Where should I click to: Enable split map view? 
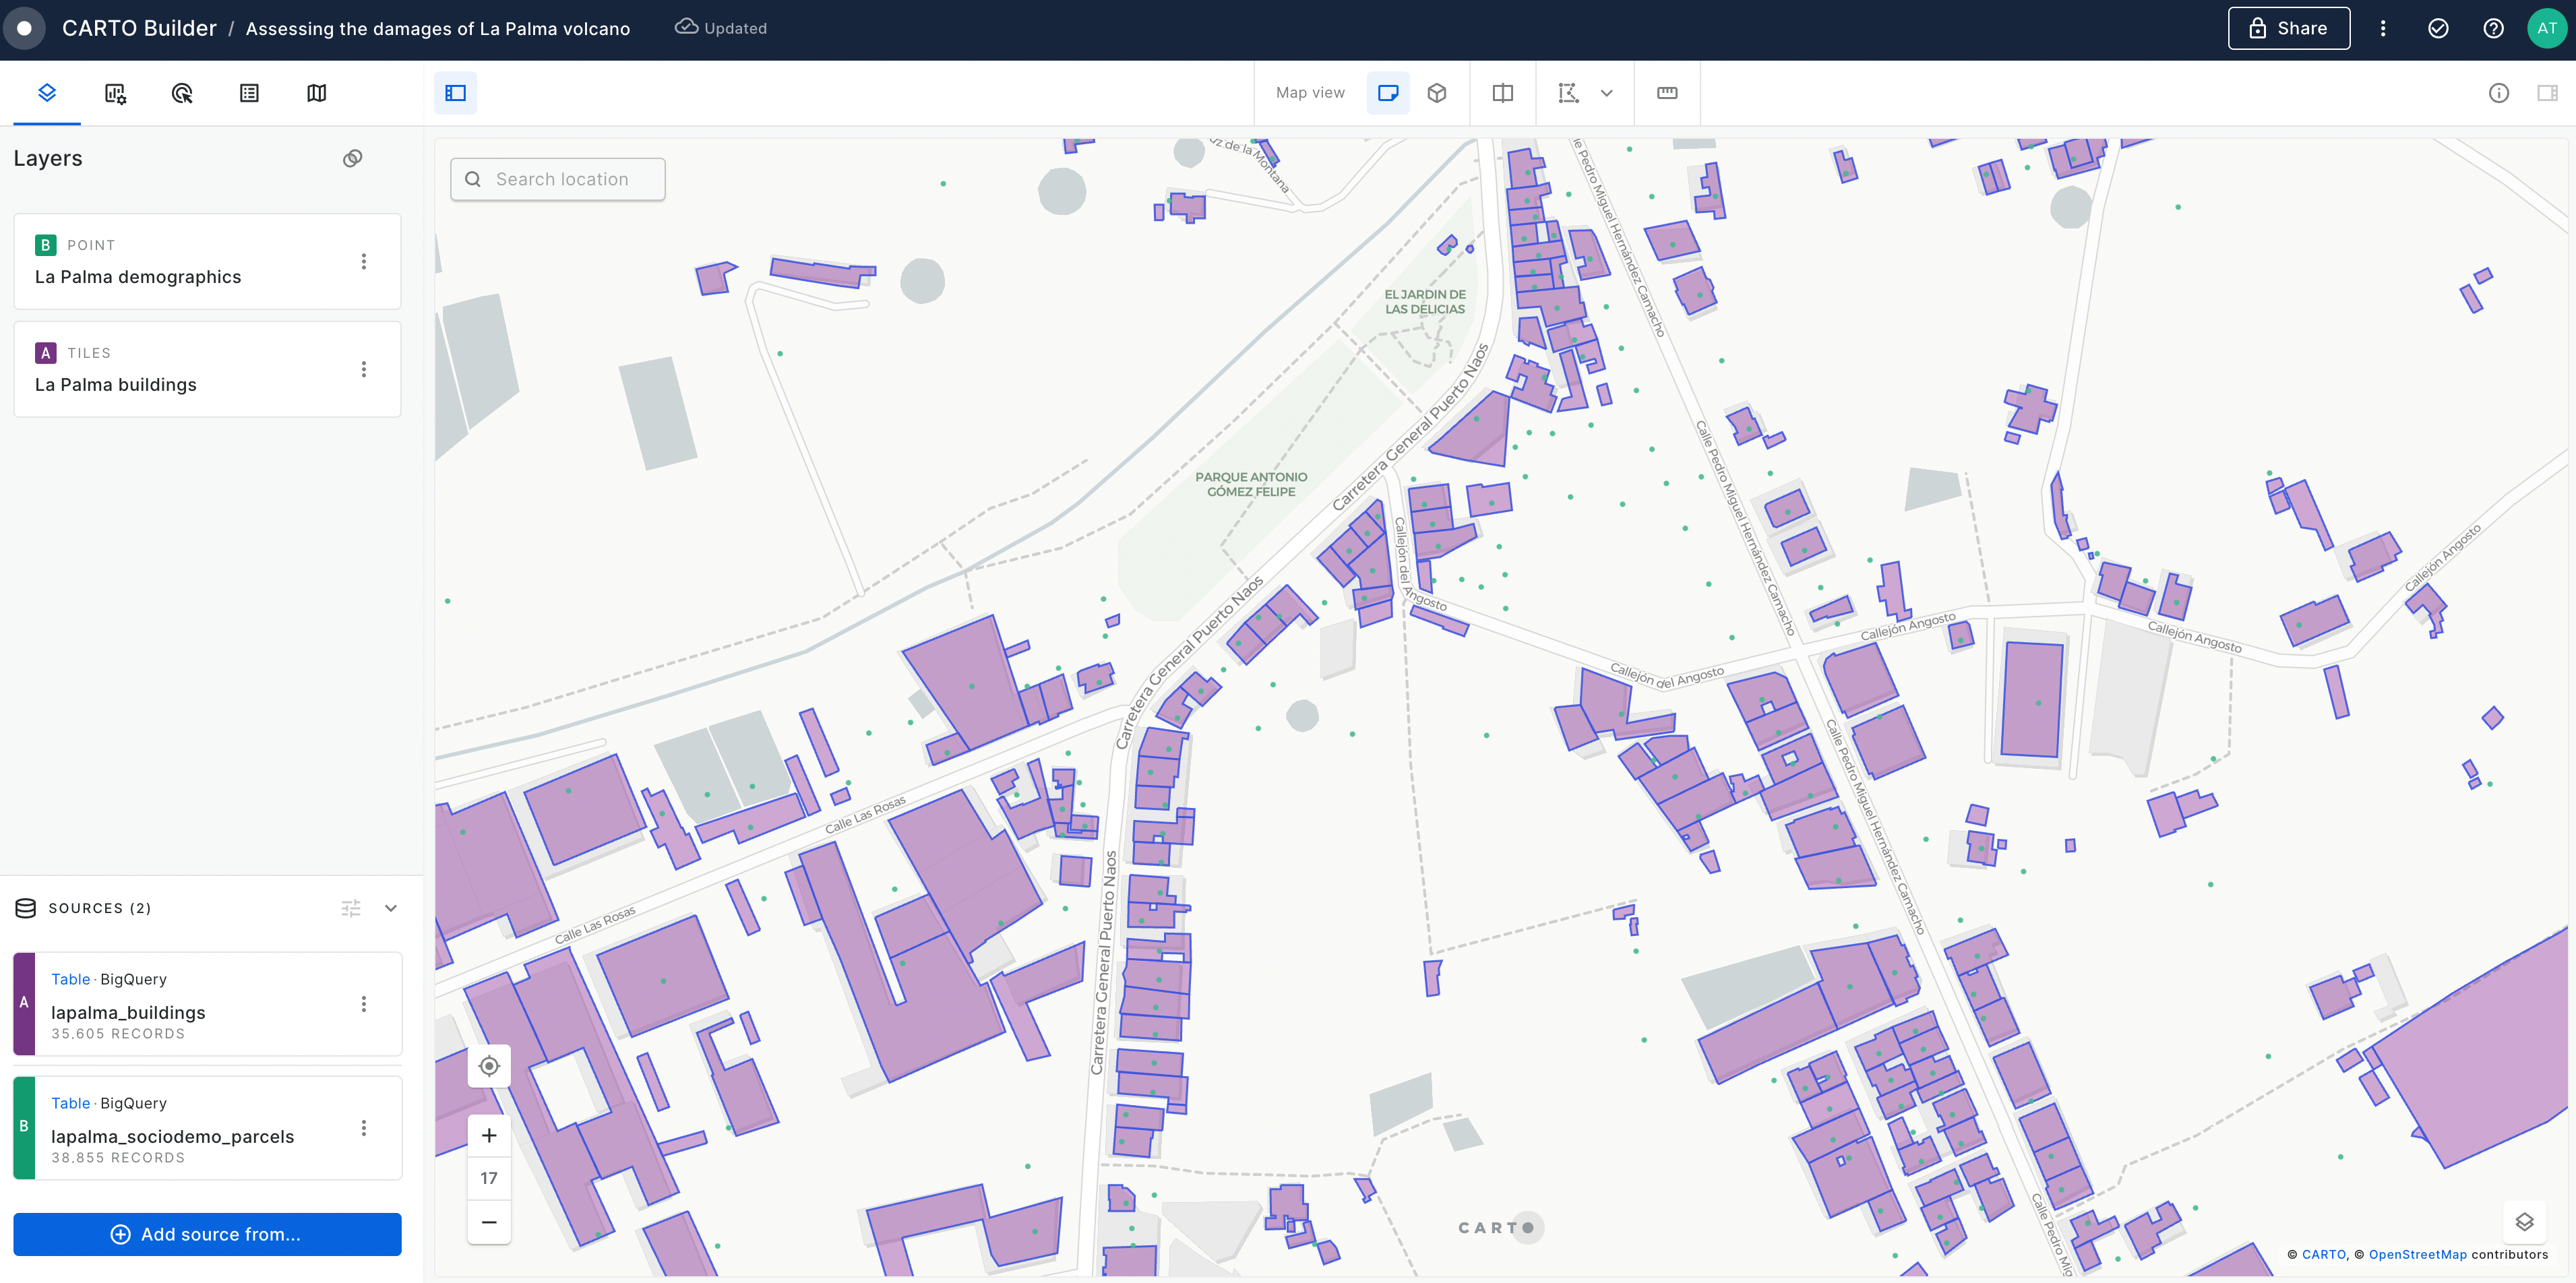(x=1503, y=93)
